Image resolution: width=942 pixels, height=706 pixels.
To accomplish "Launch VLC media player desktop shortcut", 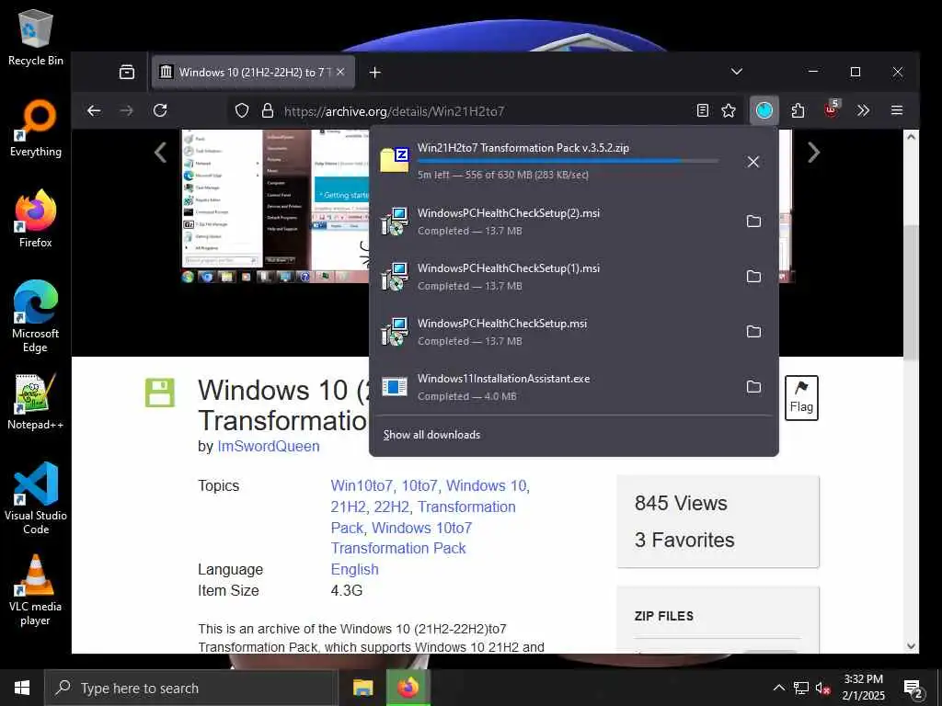I will coord(36,591).
